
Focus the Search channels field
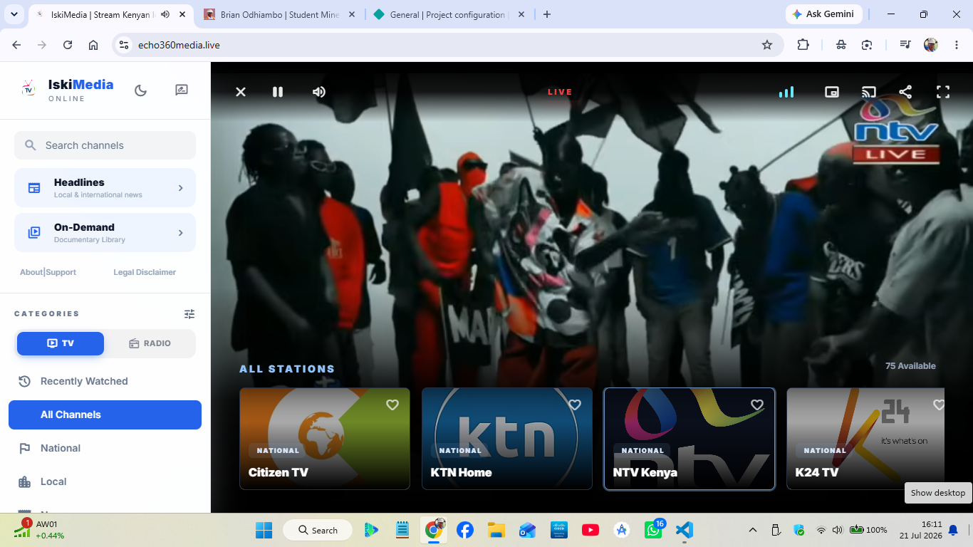click(x=105, y=145)
